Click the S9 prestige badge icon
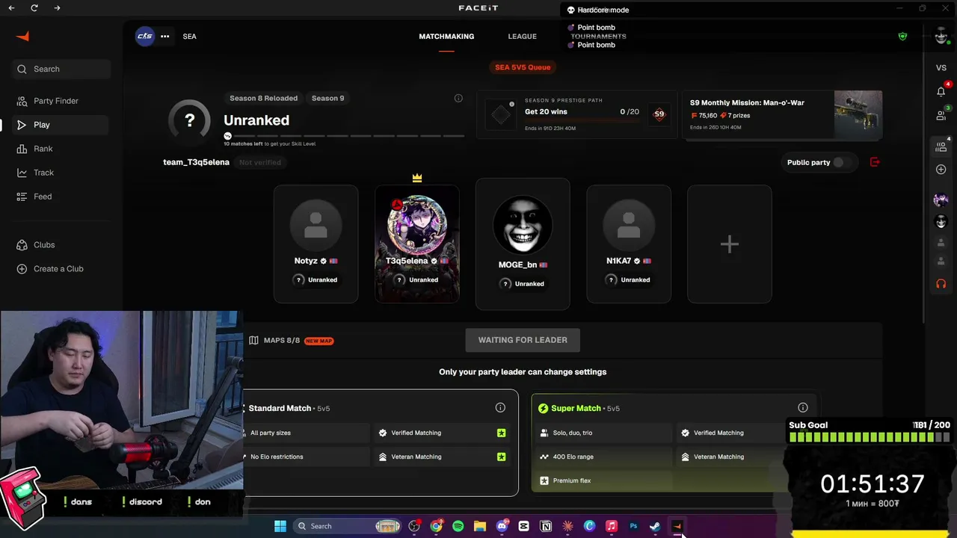The image size is (957, 538). (659, 114)
